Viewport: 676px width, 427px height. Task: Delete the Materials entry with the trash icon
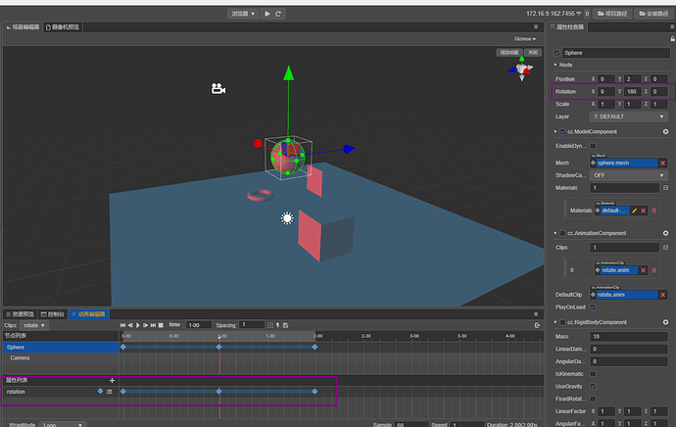point(654,211)
